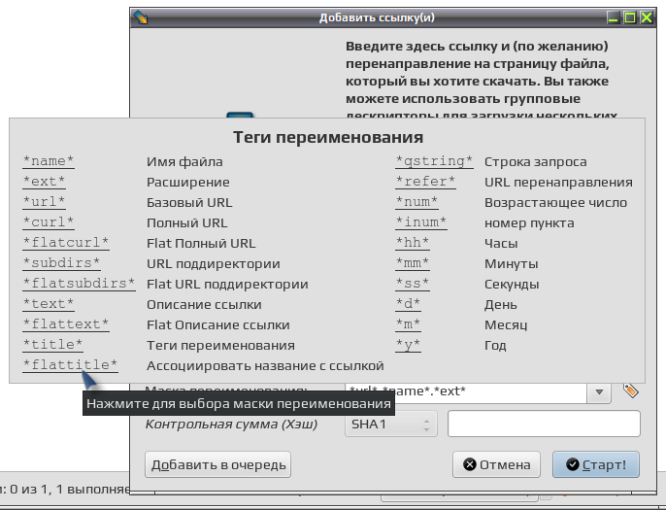Click the Добавить в очередь button
The height and width of the screenshot is (510, 666).
coord(217,464)
